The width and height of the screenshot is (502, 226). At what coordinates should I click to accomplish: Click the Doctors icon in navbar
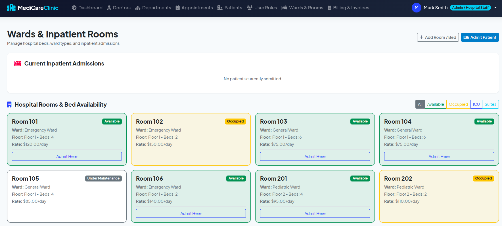pos(109,8)
